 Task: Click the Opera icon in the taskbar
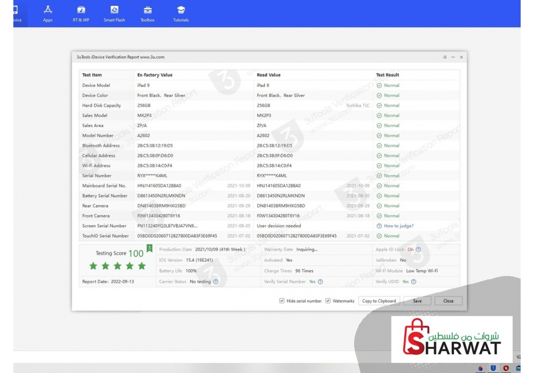pos(505,368)
